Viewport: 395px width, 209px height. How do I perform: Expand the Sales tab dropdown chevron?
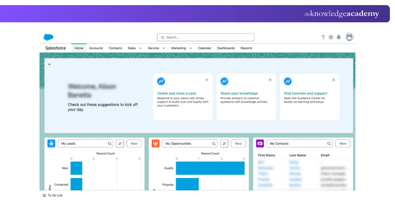pyautogui.click(x=140, y=48)
